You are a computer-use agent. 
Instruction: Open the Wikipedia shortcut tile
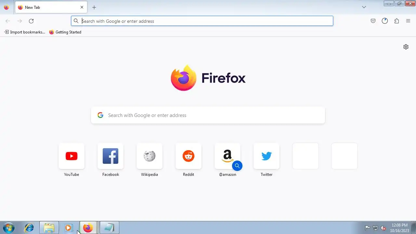pyautogui.click(x=149, y=156)
